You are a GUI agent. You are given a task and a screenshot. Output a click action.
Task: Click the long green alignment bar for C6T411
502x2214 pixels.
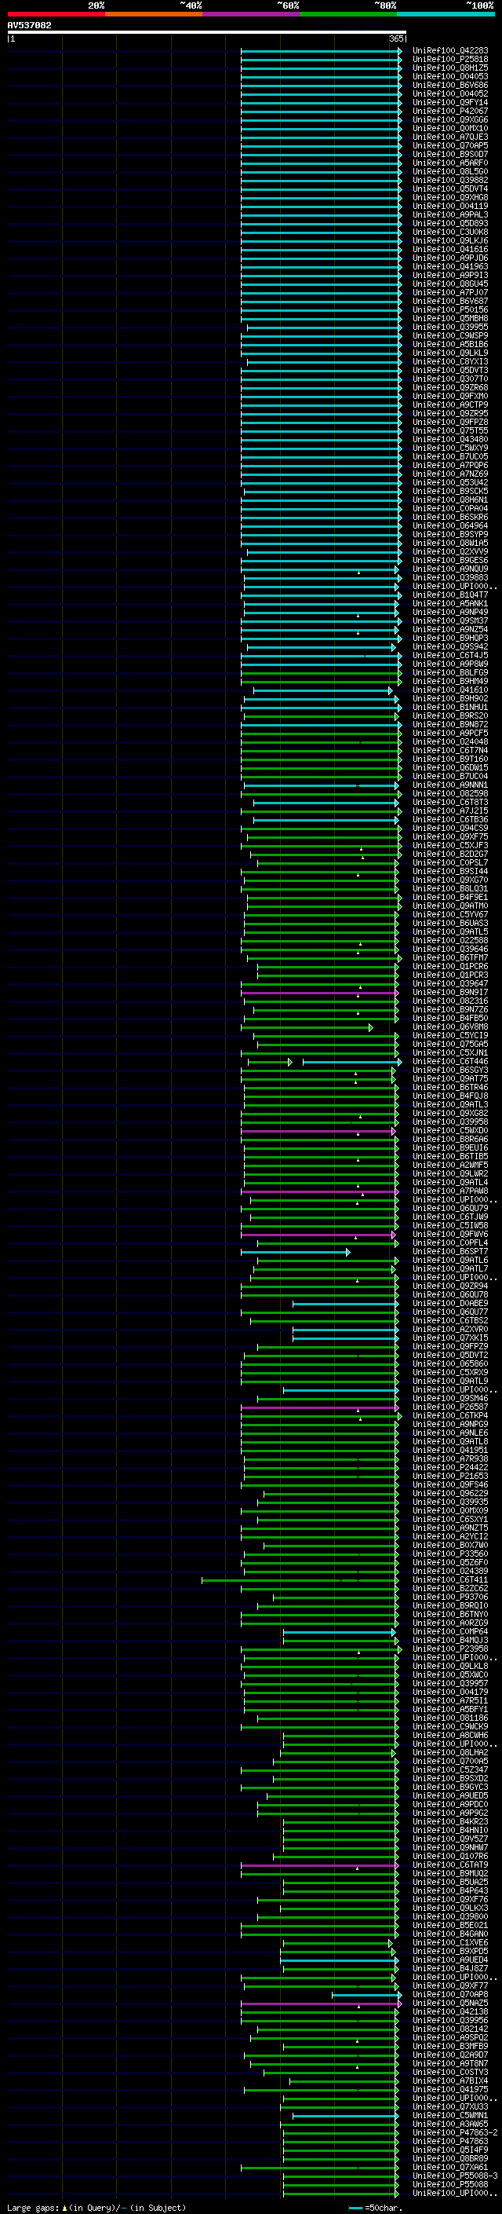coord(300,1579)
